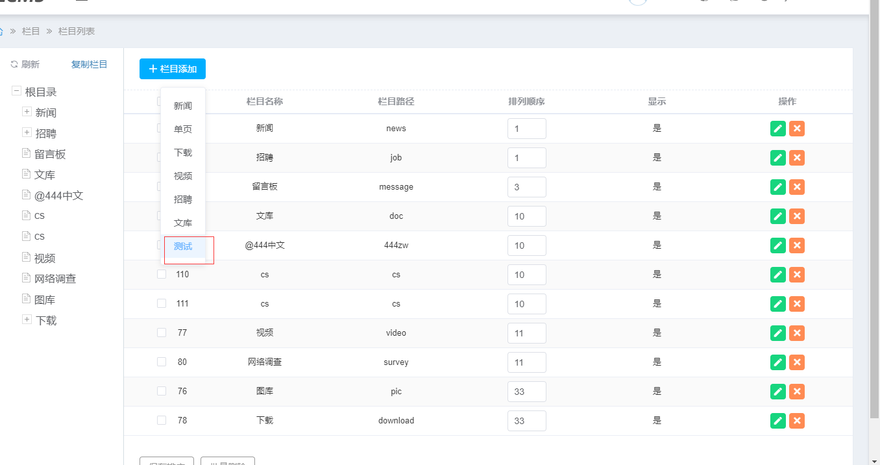Open the edit icon for the doc row
The width and height of the screenshot is (880, 465).
click(778, 216)
